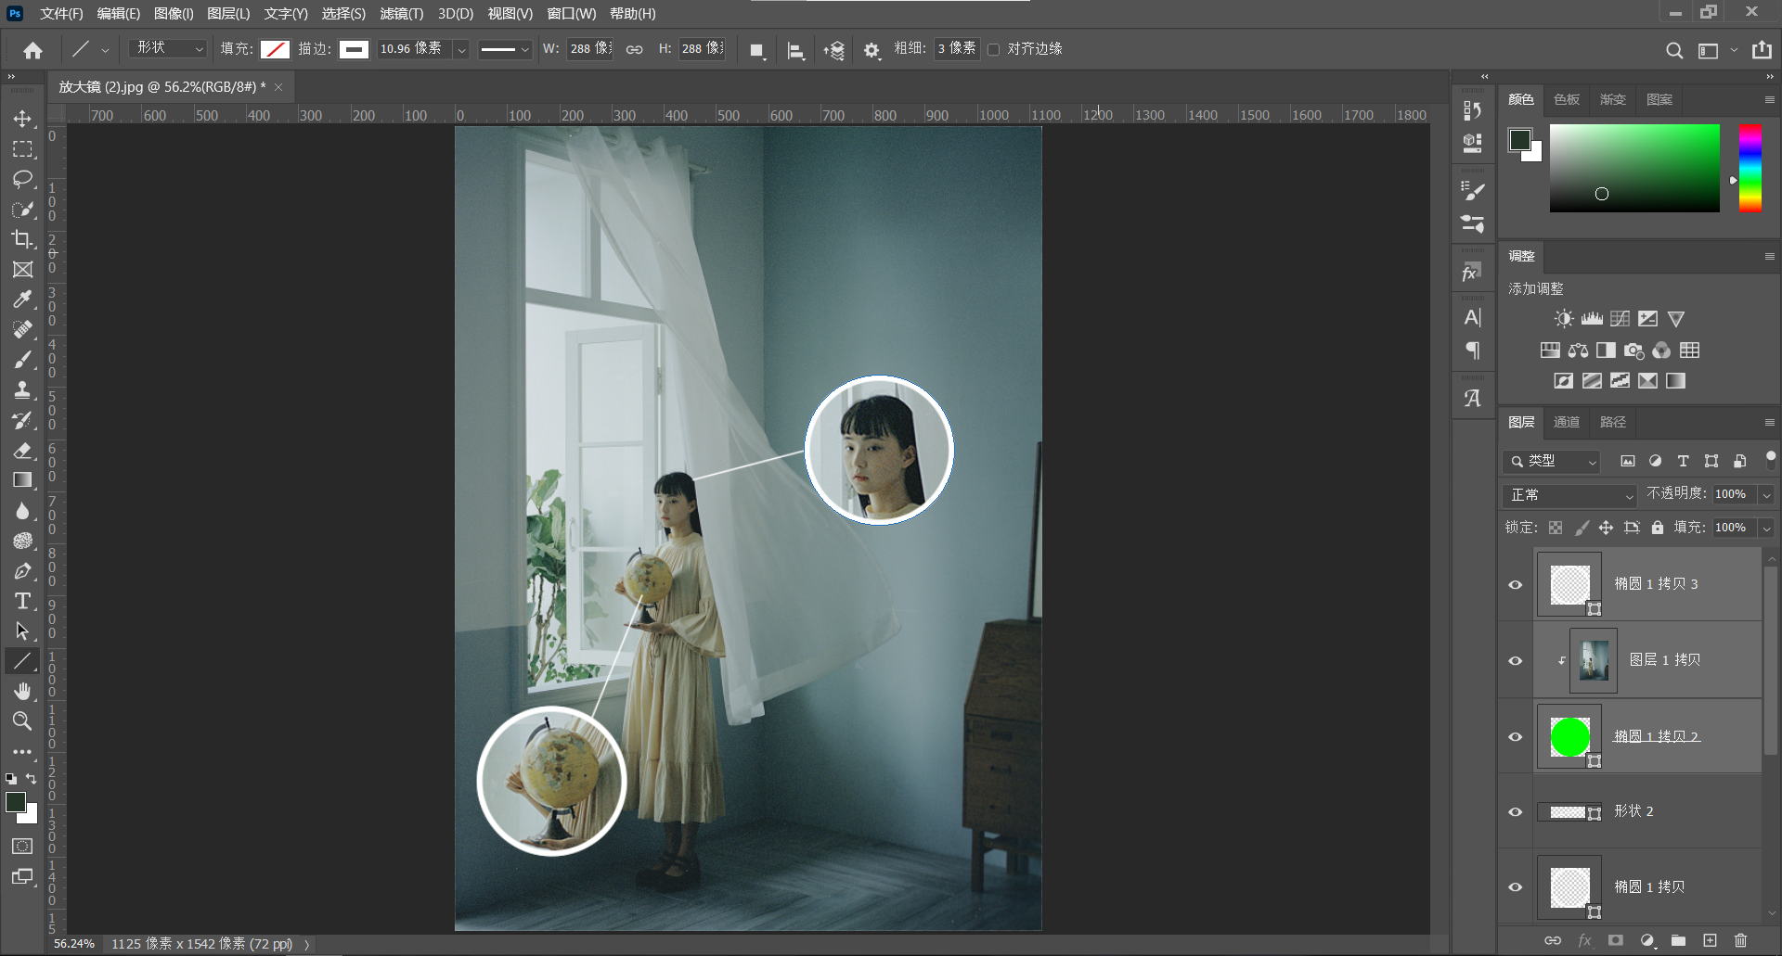
Task: Select the Spot Healing Brush tool
Action: point(22,329)
